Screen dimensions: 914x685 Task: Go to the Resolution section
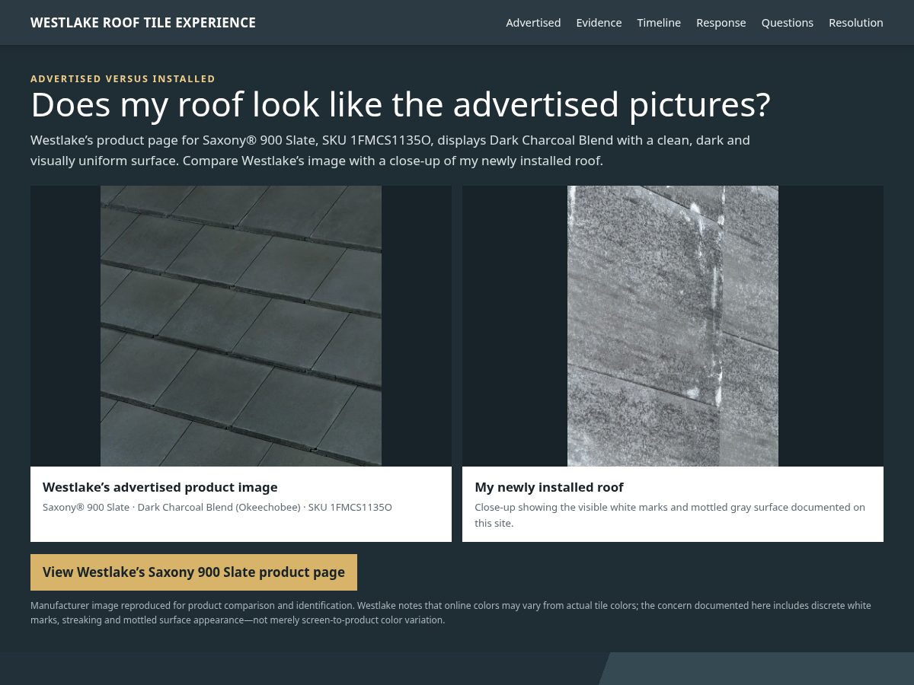[x=856, y=23]
